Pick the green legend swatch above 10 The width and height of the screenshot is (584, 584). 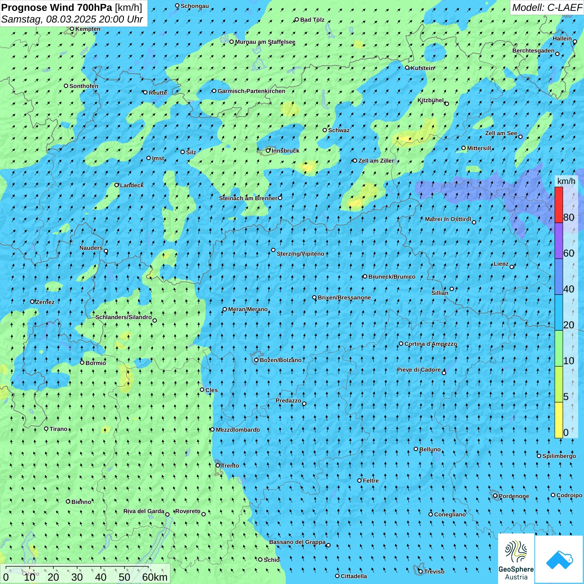(x=559, y=348)
